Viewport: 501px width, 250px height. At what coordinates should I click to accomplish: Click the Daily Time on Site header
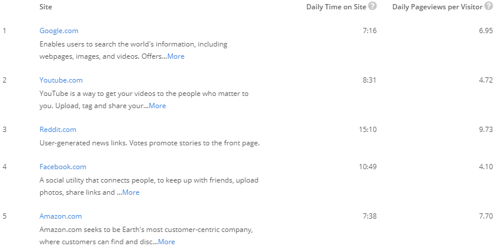(x=336, y=7)
